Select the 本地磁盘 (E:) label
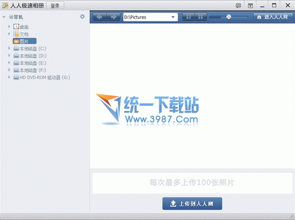This screenshot has height=220, width=295. (x=33, y=63)
